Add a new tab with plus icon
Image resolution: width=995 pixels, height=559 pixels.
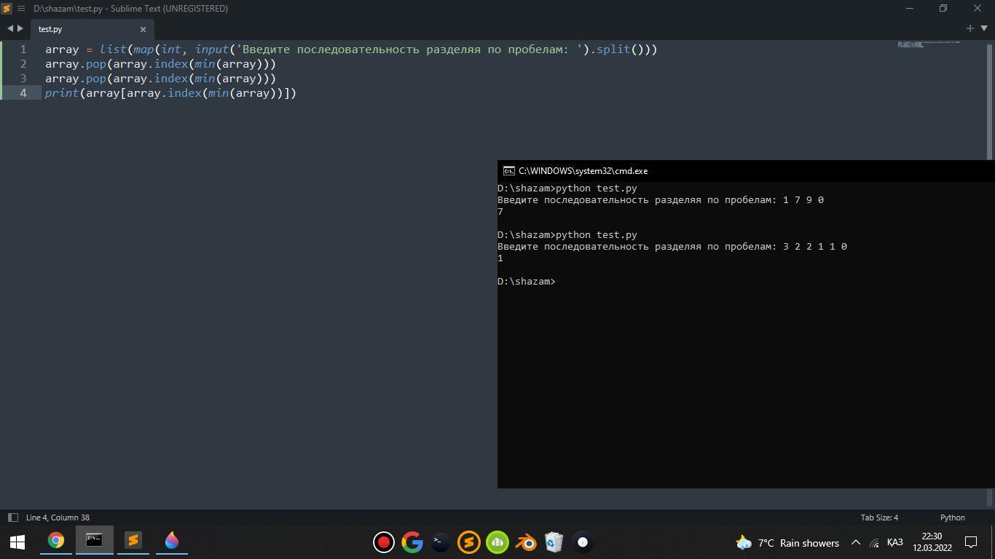970,28
